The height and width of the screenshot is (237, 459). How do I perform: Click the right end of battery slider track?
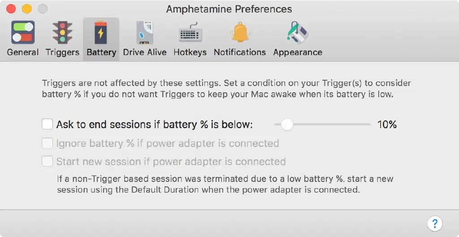click(x=368, y=124)
